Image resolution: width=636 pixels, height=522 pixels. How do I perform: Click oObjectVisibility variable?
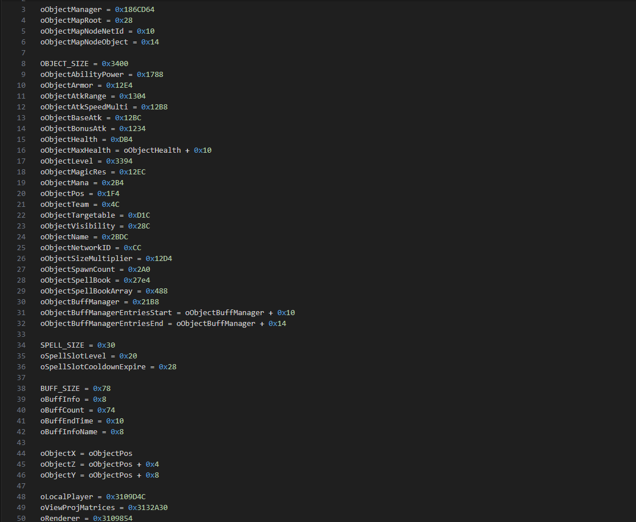coord(78,226)
